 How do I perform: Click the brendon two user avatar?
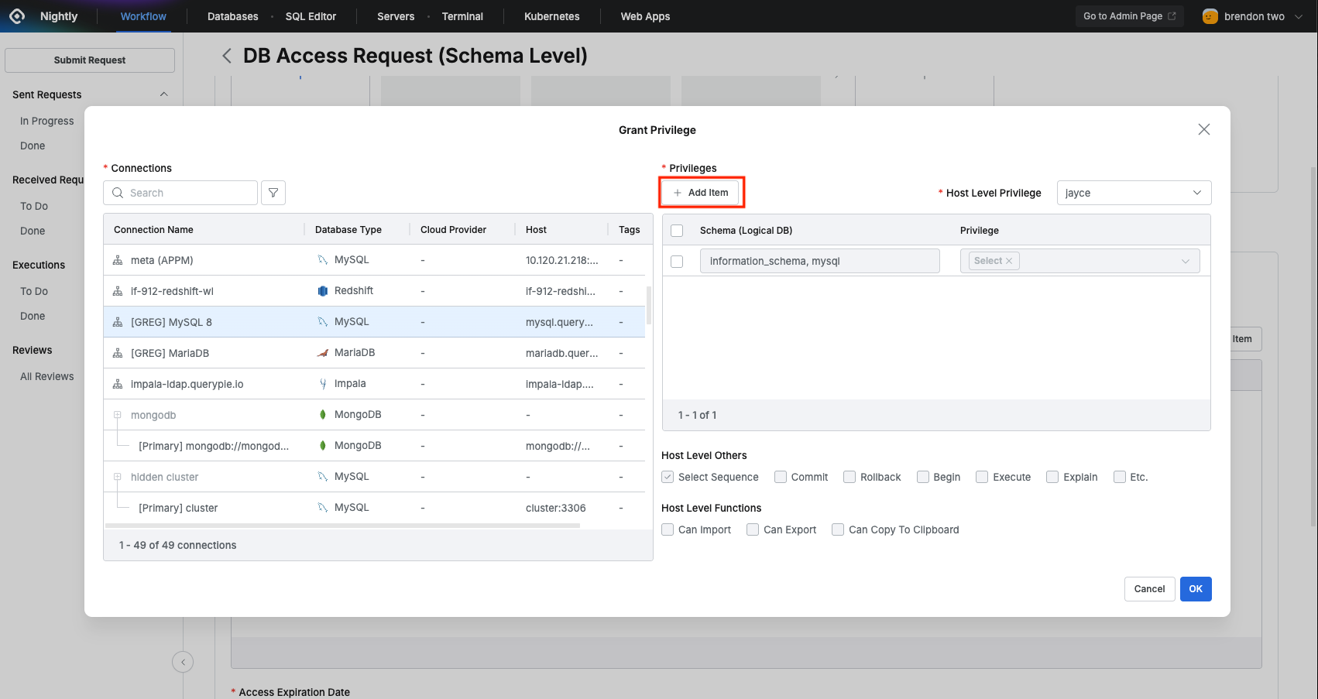[x=1210, y=16]
